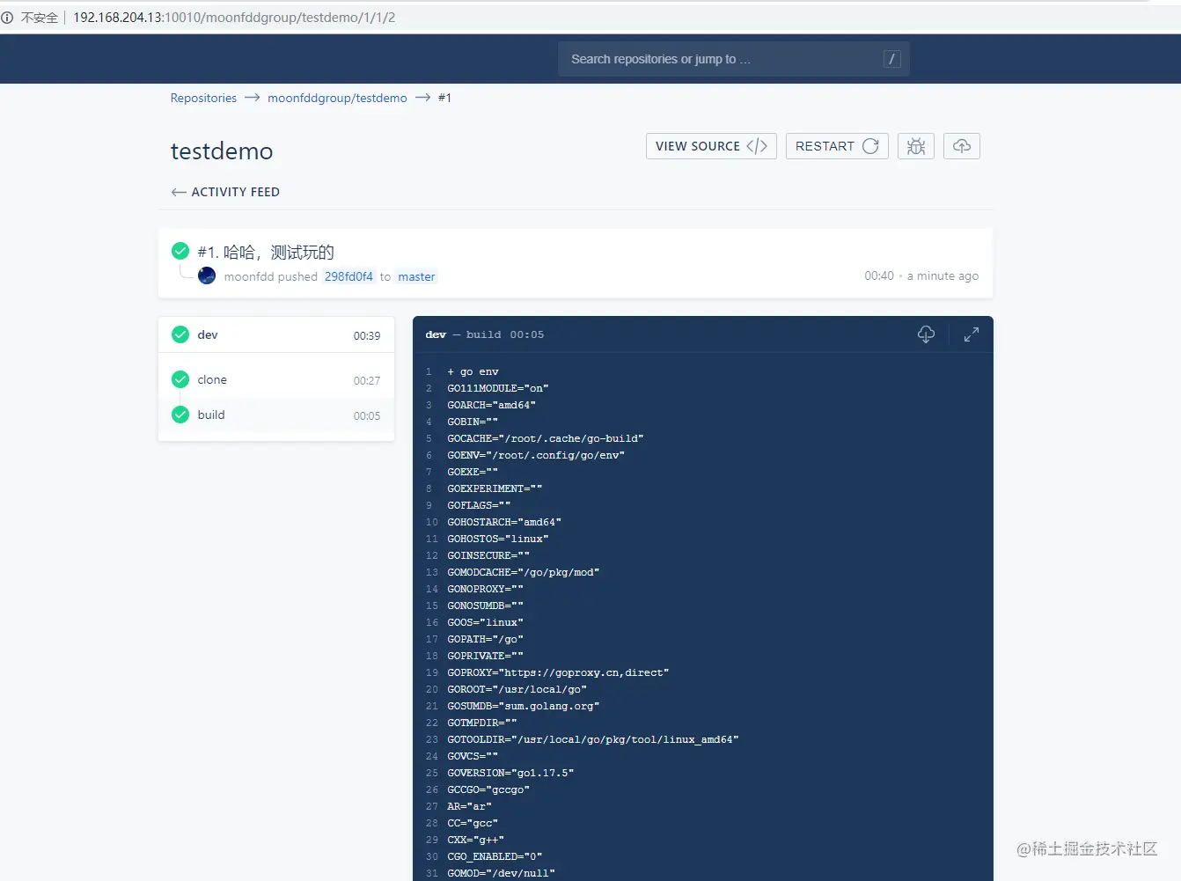Viewport: 1181px width, 881px height.
Task: Focus the Search repositories input field
Action: coord(734,59)
